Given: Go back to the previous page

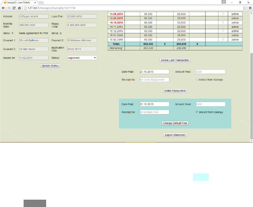Looking at the screenshot, I should click(3, 8).
